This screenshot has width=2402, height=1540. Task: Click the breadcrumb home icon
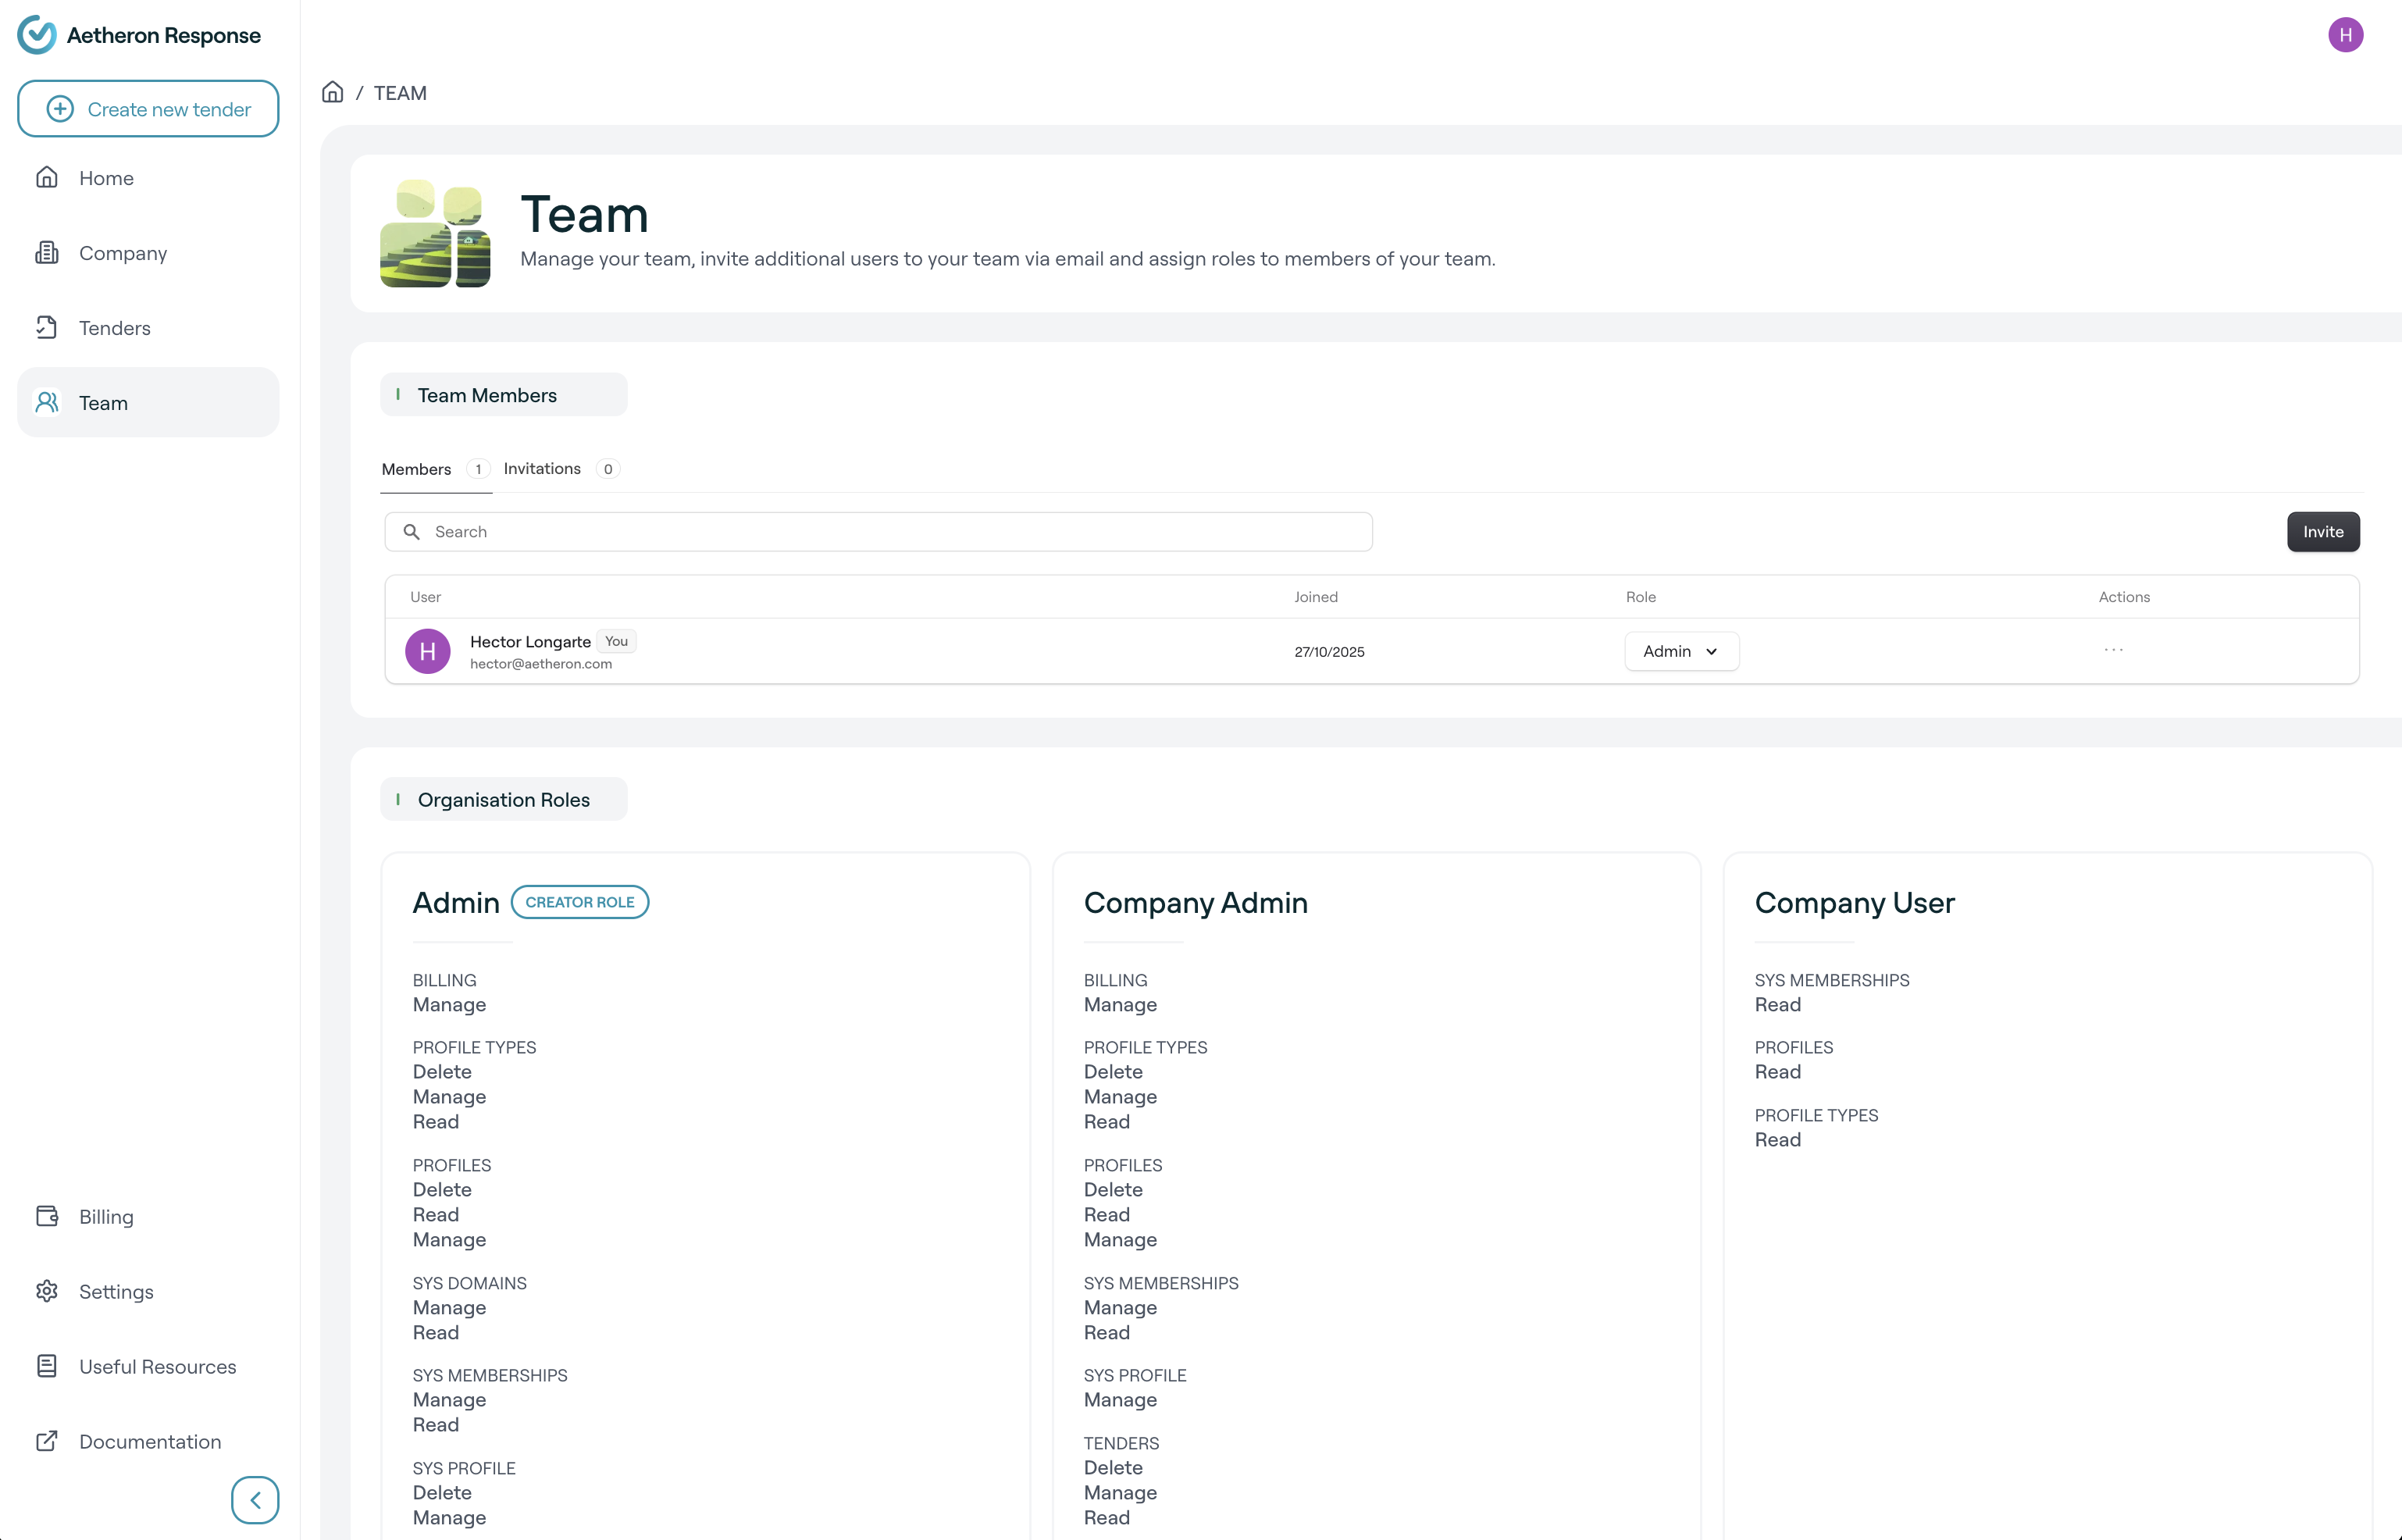[333, 93]
